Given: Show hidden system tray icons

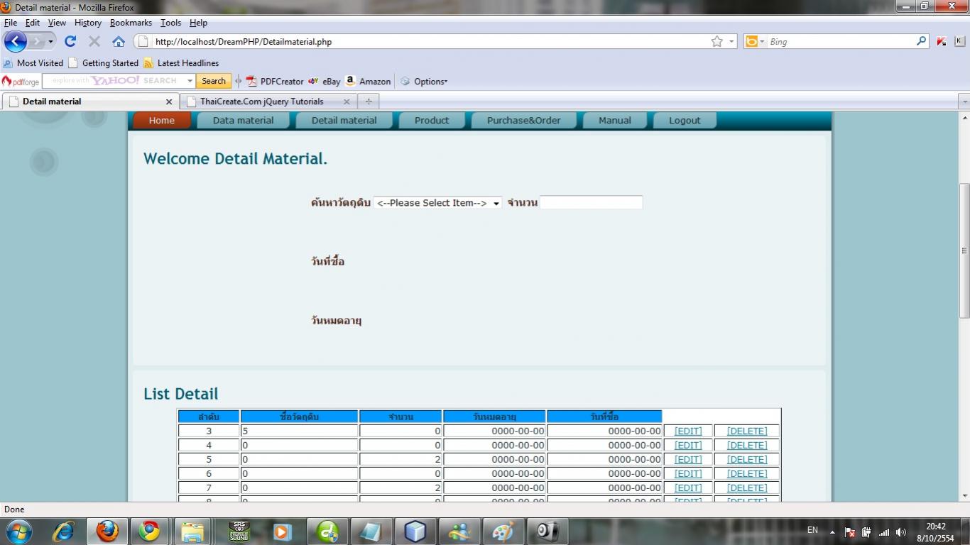Looking at the screenshot, I should tap(832, 532).
